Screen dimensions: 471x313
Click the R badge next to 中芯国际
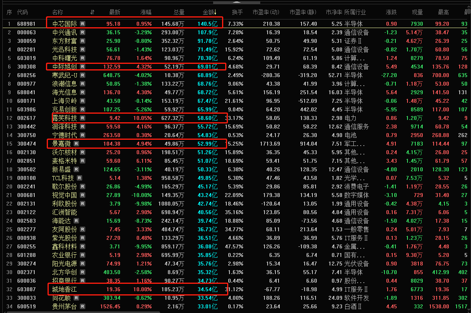pos(83,24)
